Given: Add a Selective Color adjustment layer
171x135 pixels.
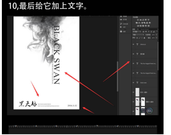Looking at the screenshot, I should click(x=149, y=26).
